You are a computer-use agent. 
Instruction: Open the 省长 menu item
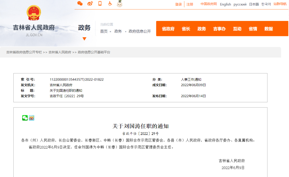coord(186,29)
